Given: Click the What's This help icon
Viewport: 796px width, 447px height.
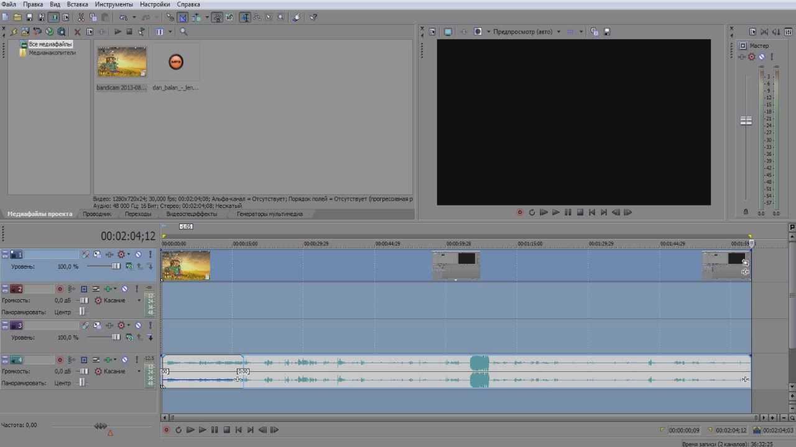Looking at the screenshot, I should coord(313,17).
